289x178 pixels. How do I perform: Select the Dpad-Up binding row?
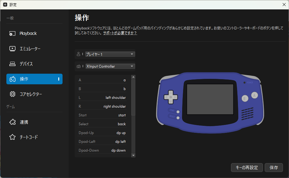[x=102, y=133]
